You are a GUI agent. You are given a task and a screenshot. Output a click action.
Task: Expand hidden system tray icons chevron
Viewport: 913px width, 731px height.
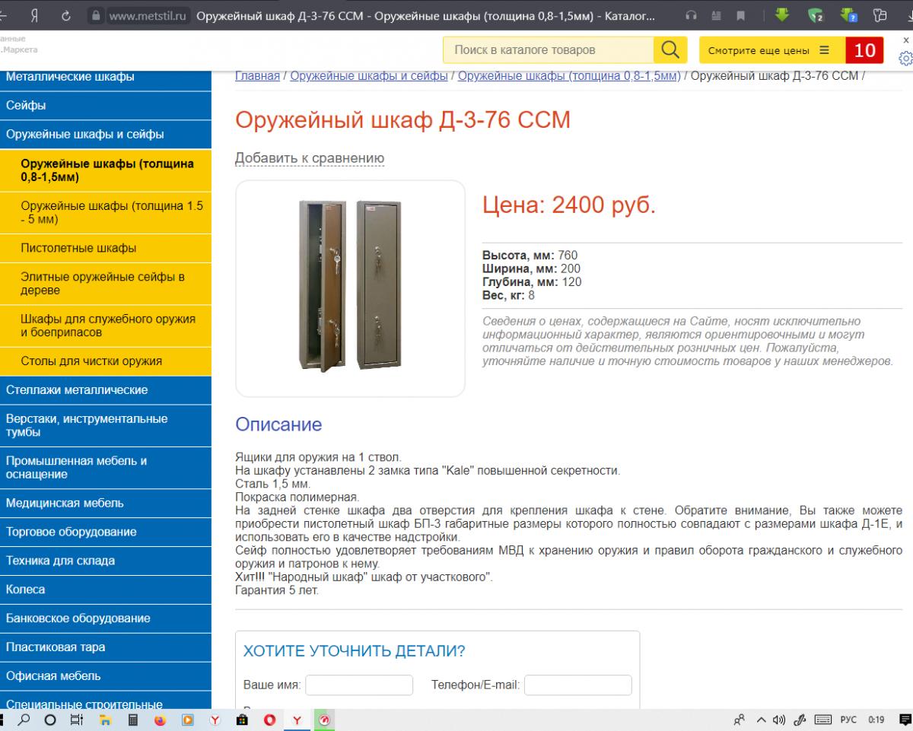[762, 720]
